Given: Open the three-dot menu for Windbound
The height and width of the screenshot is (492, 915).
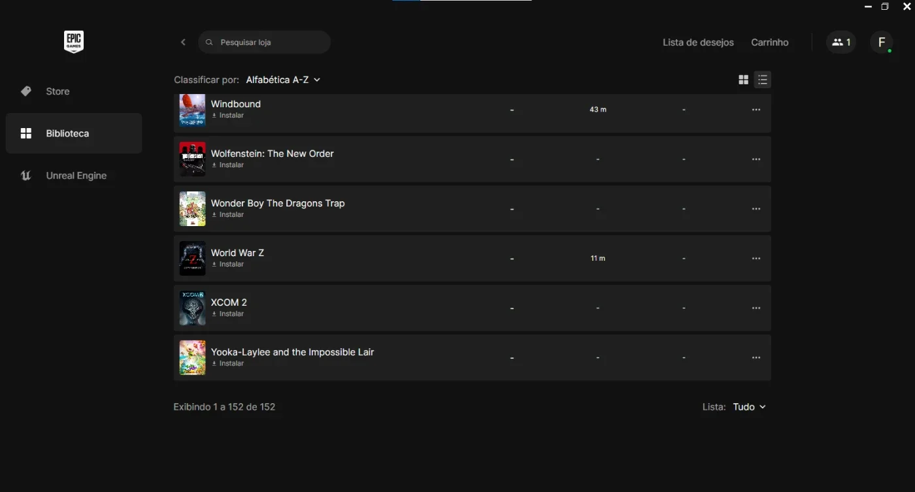Looking at the screenshot, I should click(x=756, y=110).
